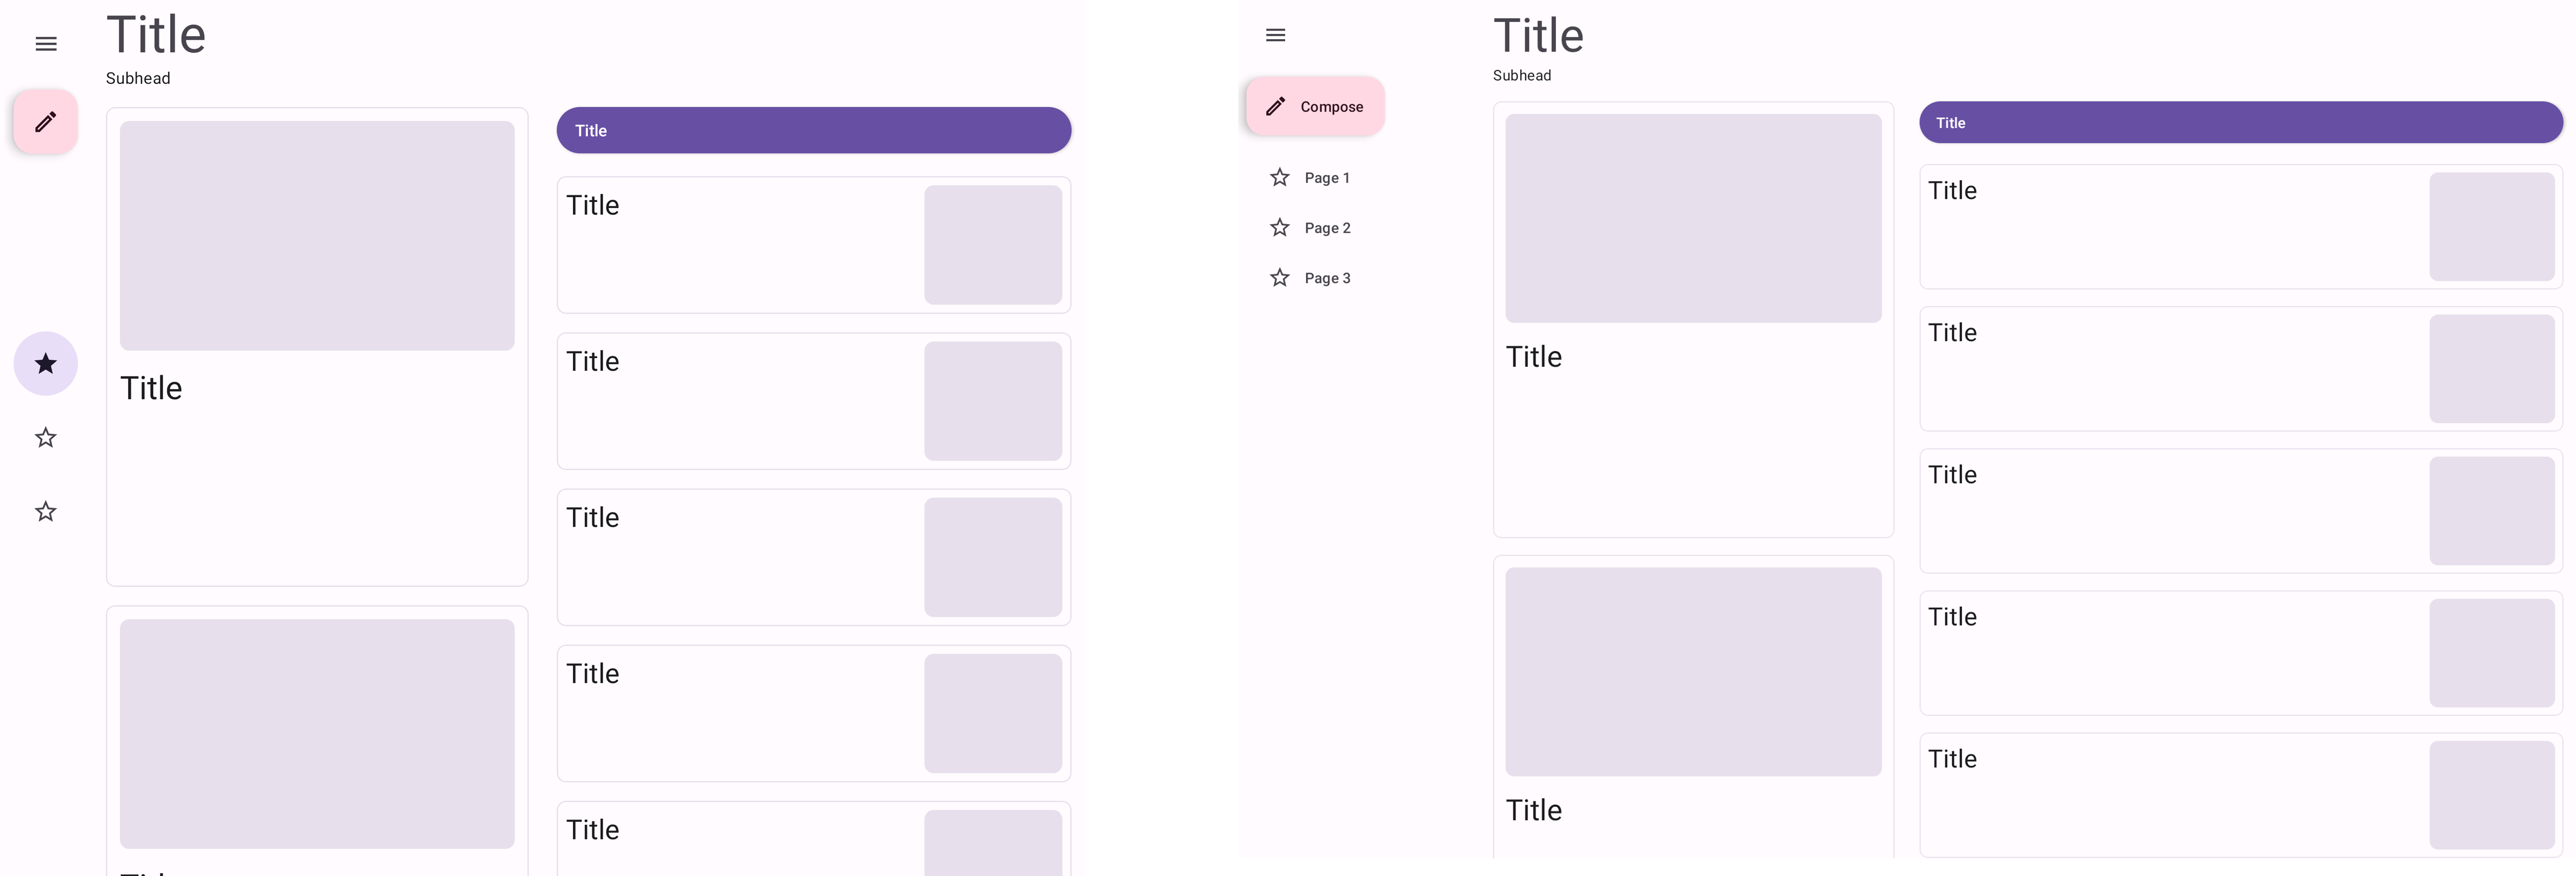Click the pencil icon inside the Compose button
This screenshot has height=876, width=2576.
click(1276, 107)
